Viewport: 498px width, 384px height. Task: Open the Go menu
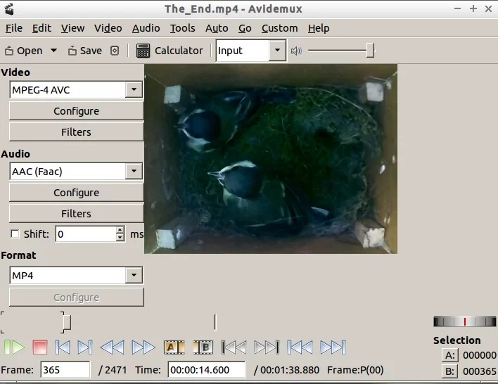pyautogui.click(x=245, y=28)
